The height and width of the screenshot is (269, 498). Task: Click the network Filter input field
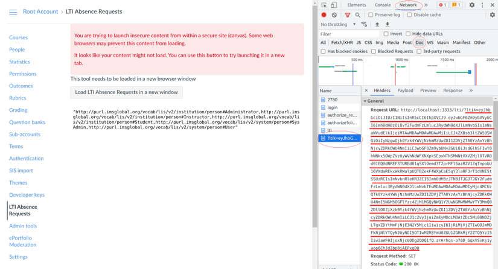pyautogui.click(x=349, y=34)
